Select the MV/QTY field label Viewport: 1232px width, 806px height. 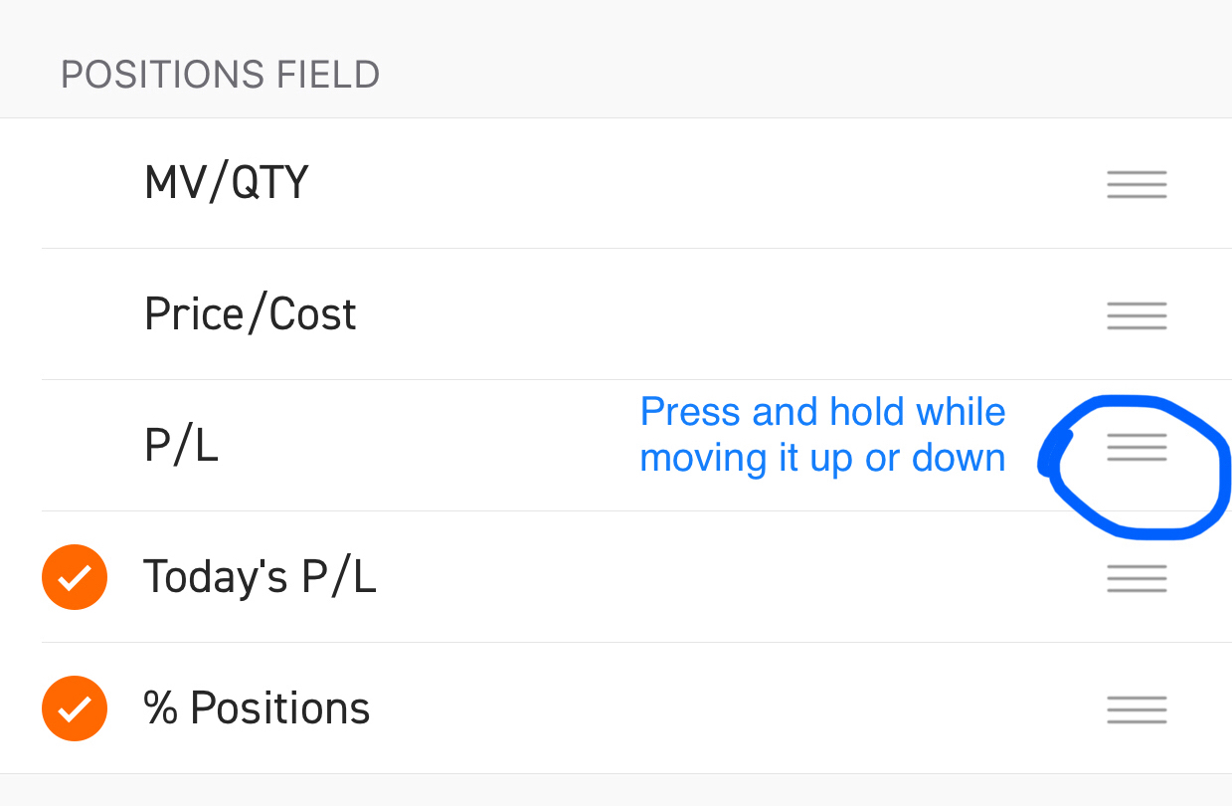click(227, 183)
